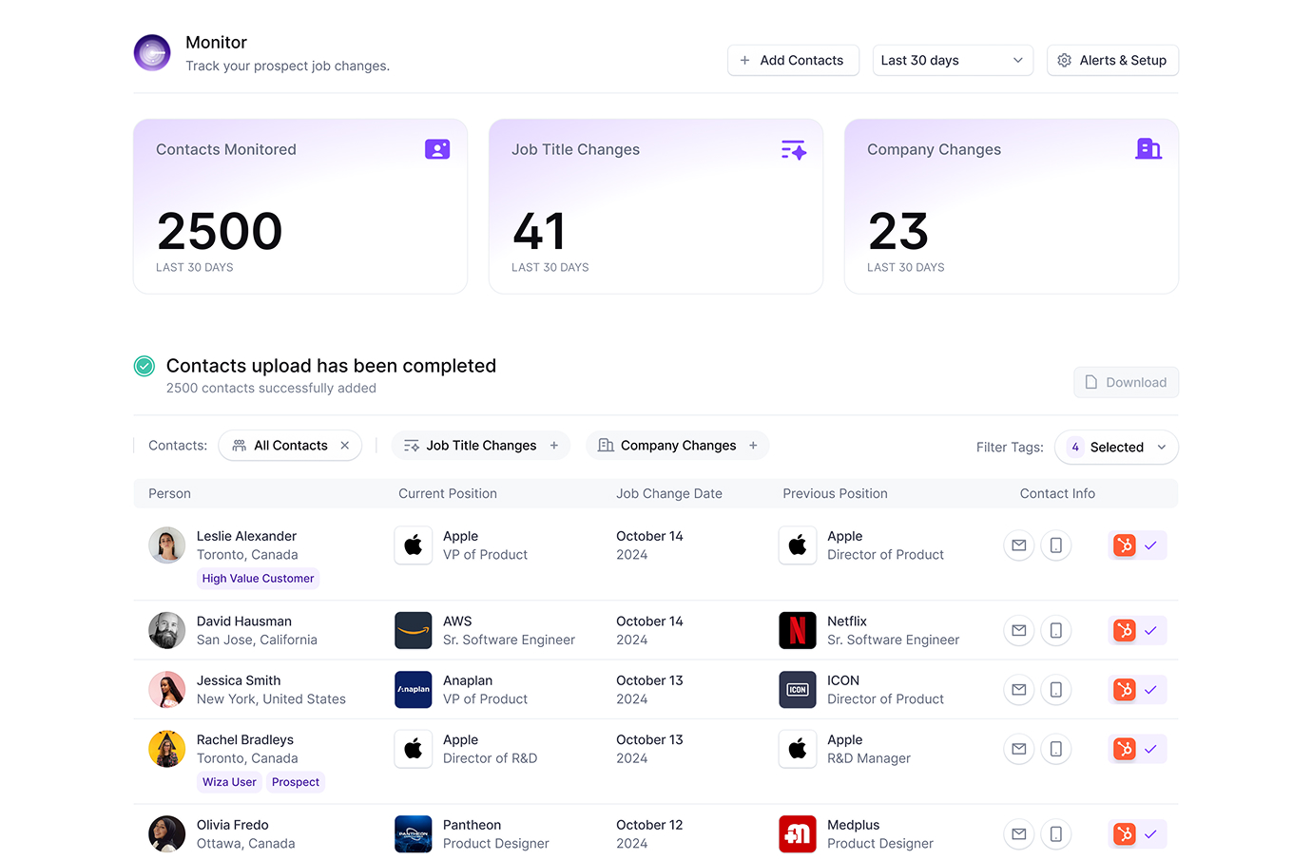Click email icon for Jessica Smith

coord(1019,690)
